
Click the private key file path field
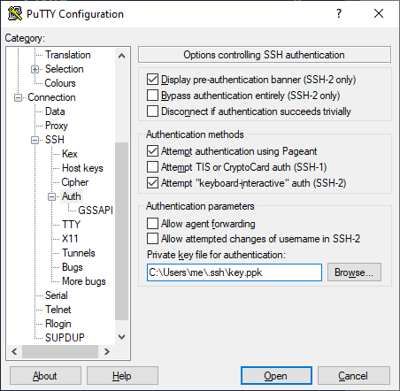click(235, 272)
